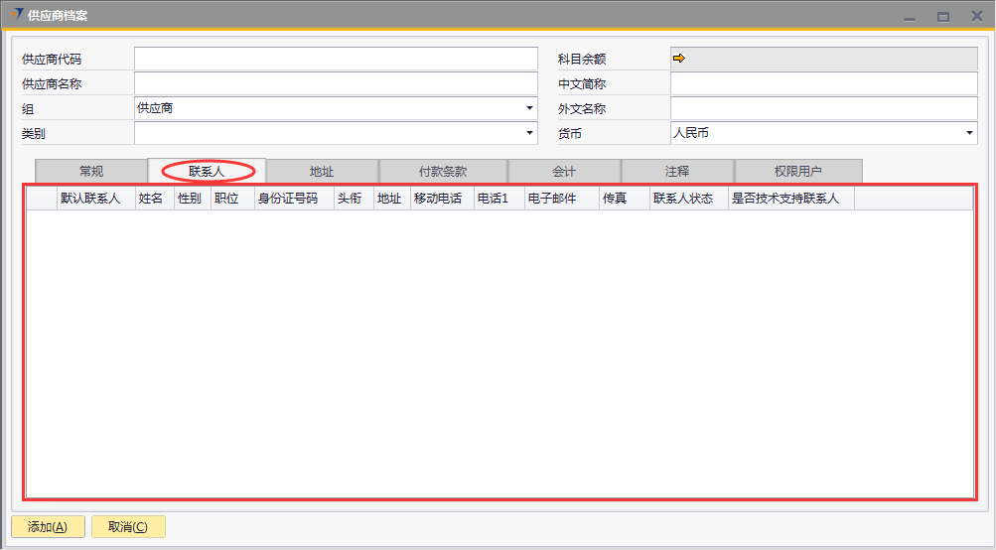Switch to the 付款条款 tab
996x550 pixels.
[x=443, y=172]
